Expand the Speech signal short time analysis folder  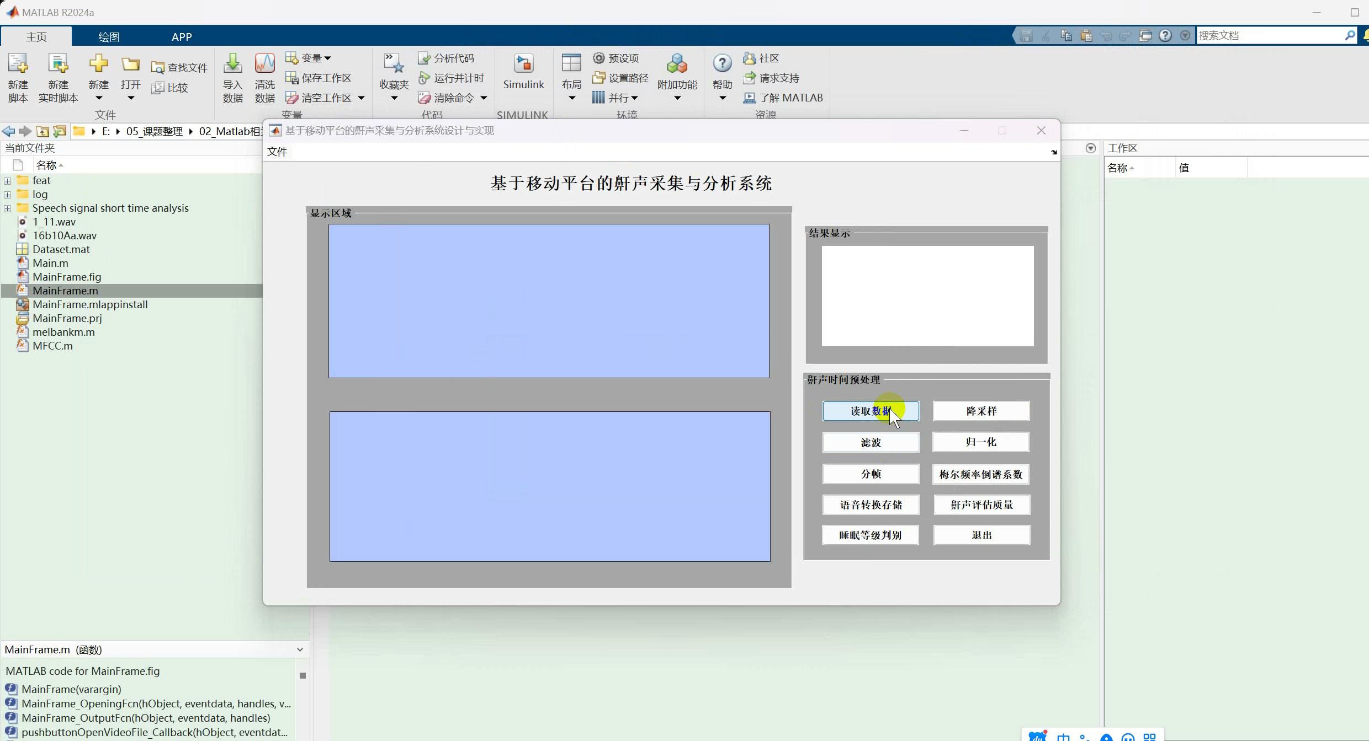point(7,208)
